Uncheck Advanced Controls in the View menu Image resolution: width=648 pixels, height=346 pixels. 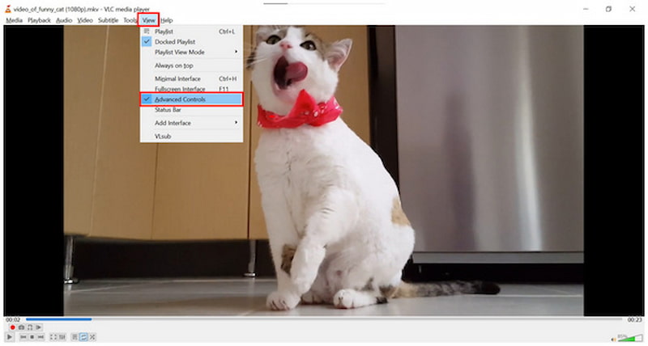(180, 99)
